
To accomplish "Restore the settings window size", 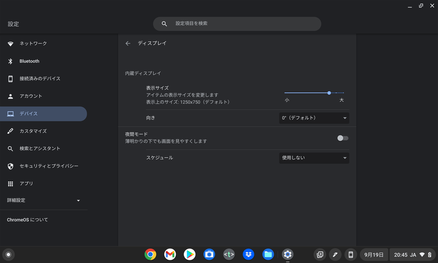I will (x=421, y=5).
